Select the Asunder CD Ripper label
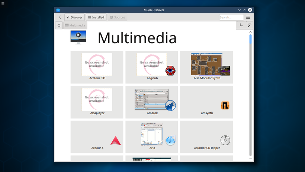The image size is (305, 172). click(x=207, y=148)
